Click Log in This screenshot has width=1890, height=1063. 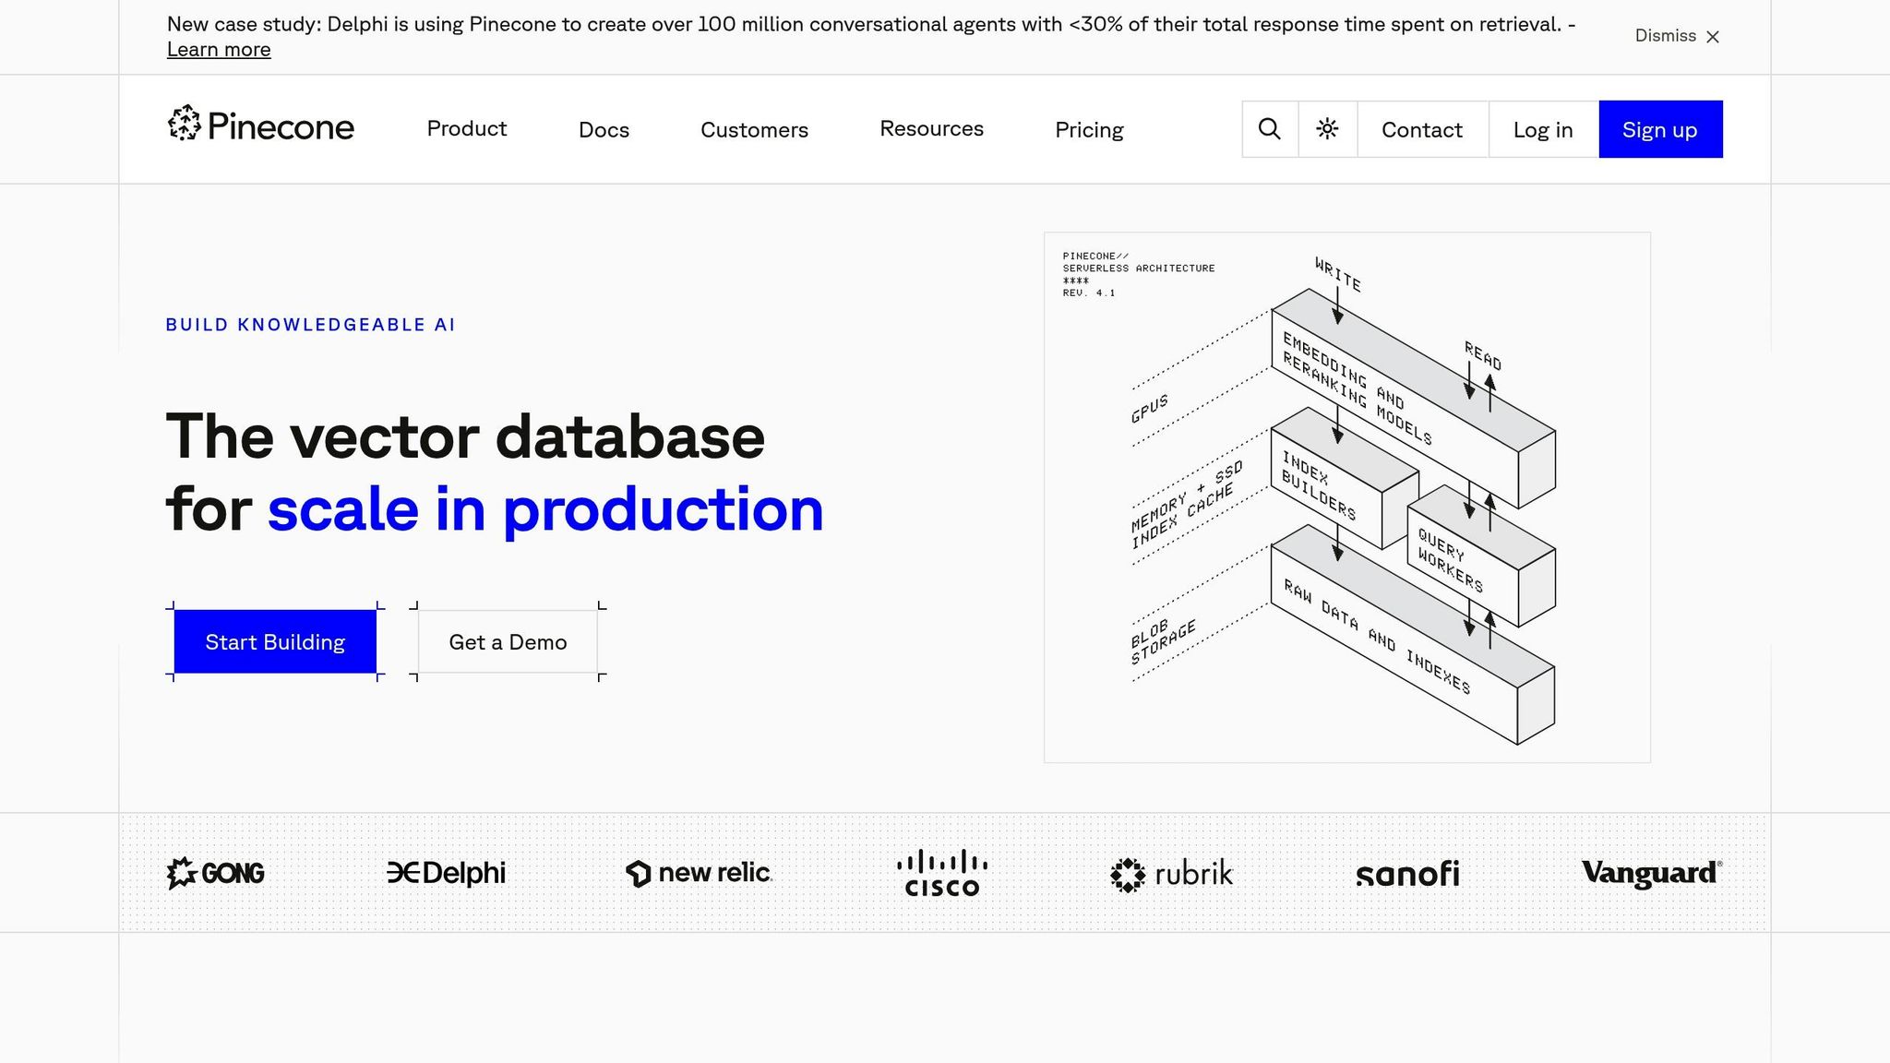tap(1543, 129)
